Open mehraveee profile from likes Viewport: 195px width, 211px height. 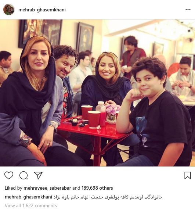point(35,188)
